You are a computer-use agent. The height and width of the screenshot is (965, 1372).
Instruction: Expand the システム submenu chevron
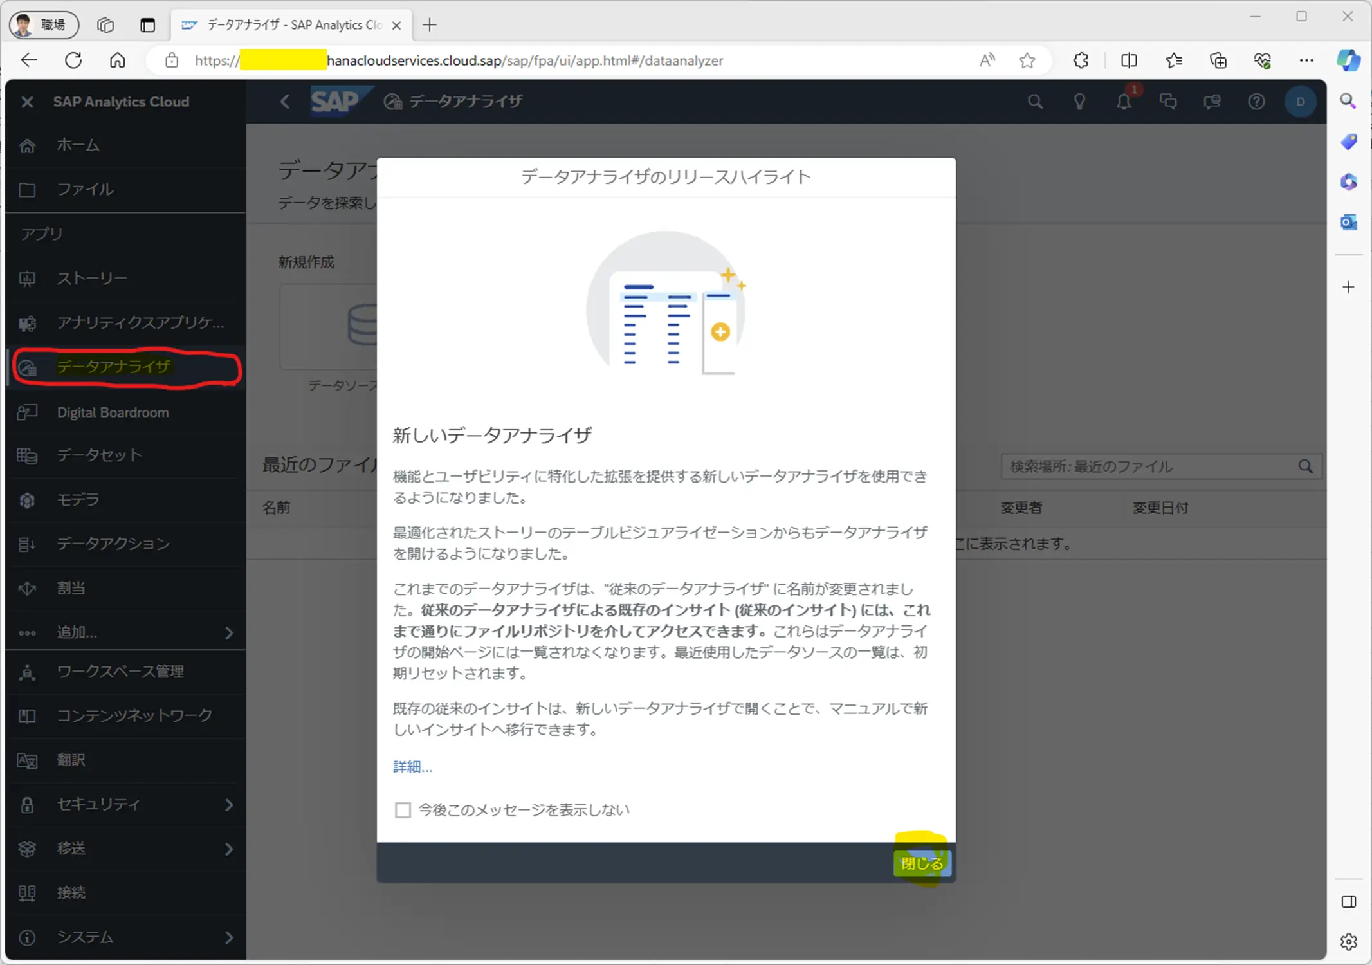tap(229, 937)
